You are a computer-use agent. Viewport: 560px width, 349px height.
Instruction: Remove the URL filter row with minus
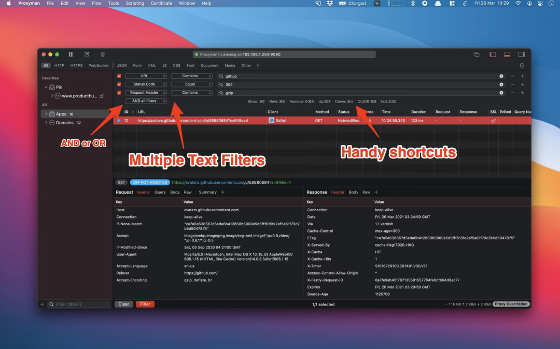[513, 76]
